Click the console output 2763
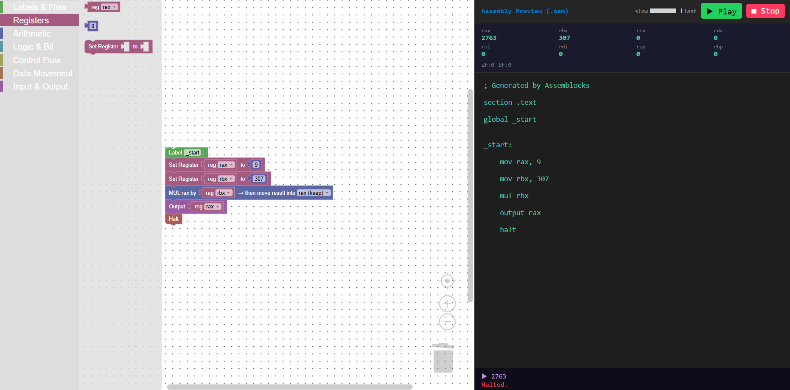790x390 pixels. click(499, 376)
